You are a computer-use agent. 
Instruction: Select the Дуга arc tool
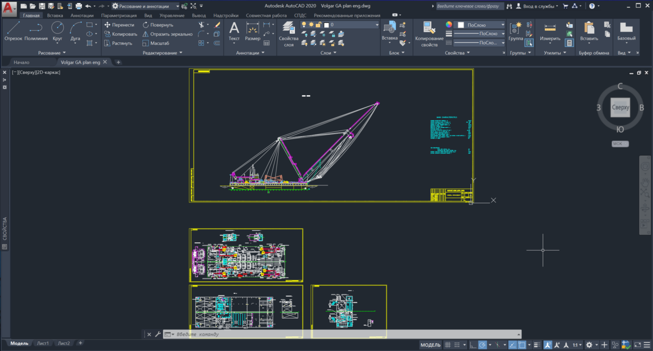coord(75,32)
